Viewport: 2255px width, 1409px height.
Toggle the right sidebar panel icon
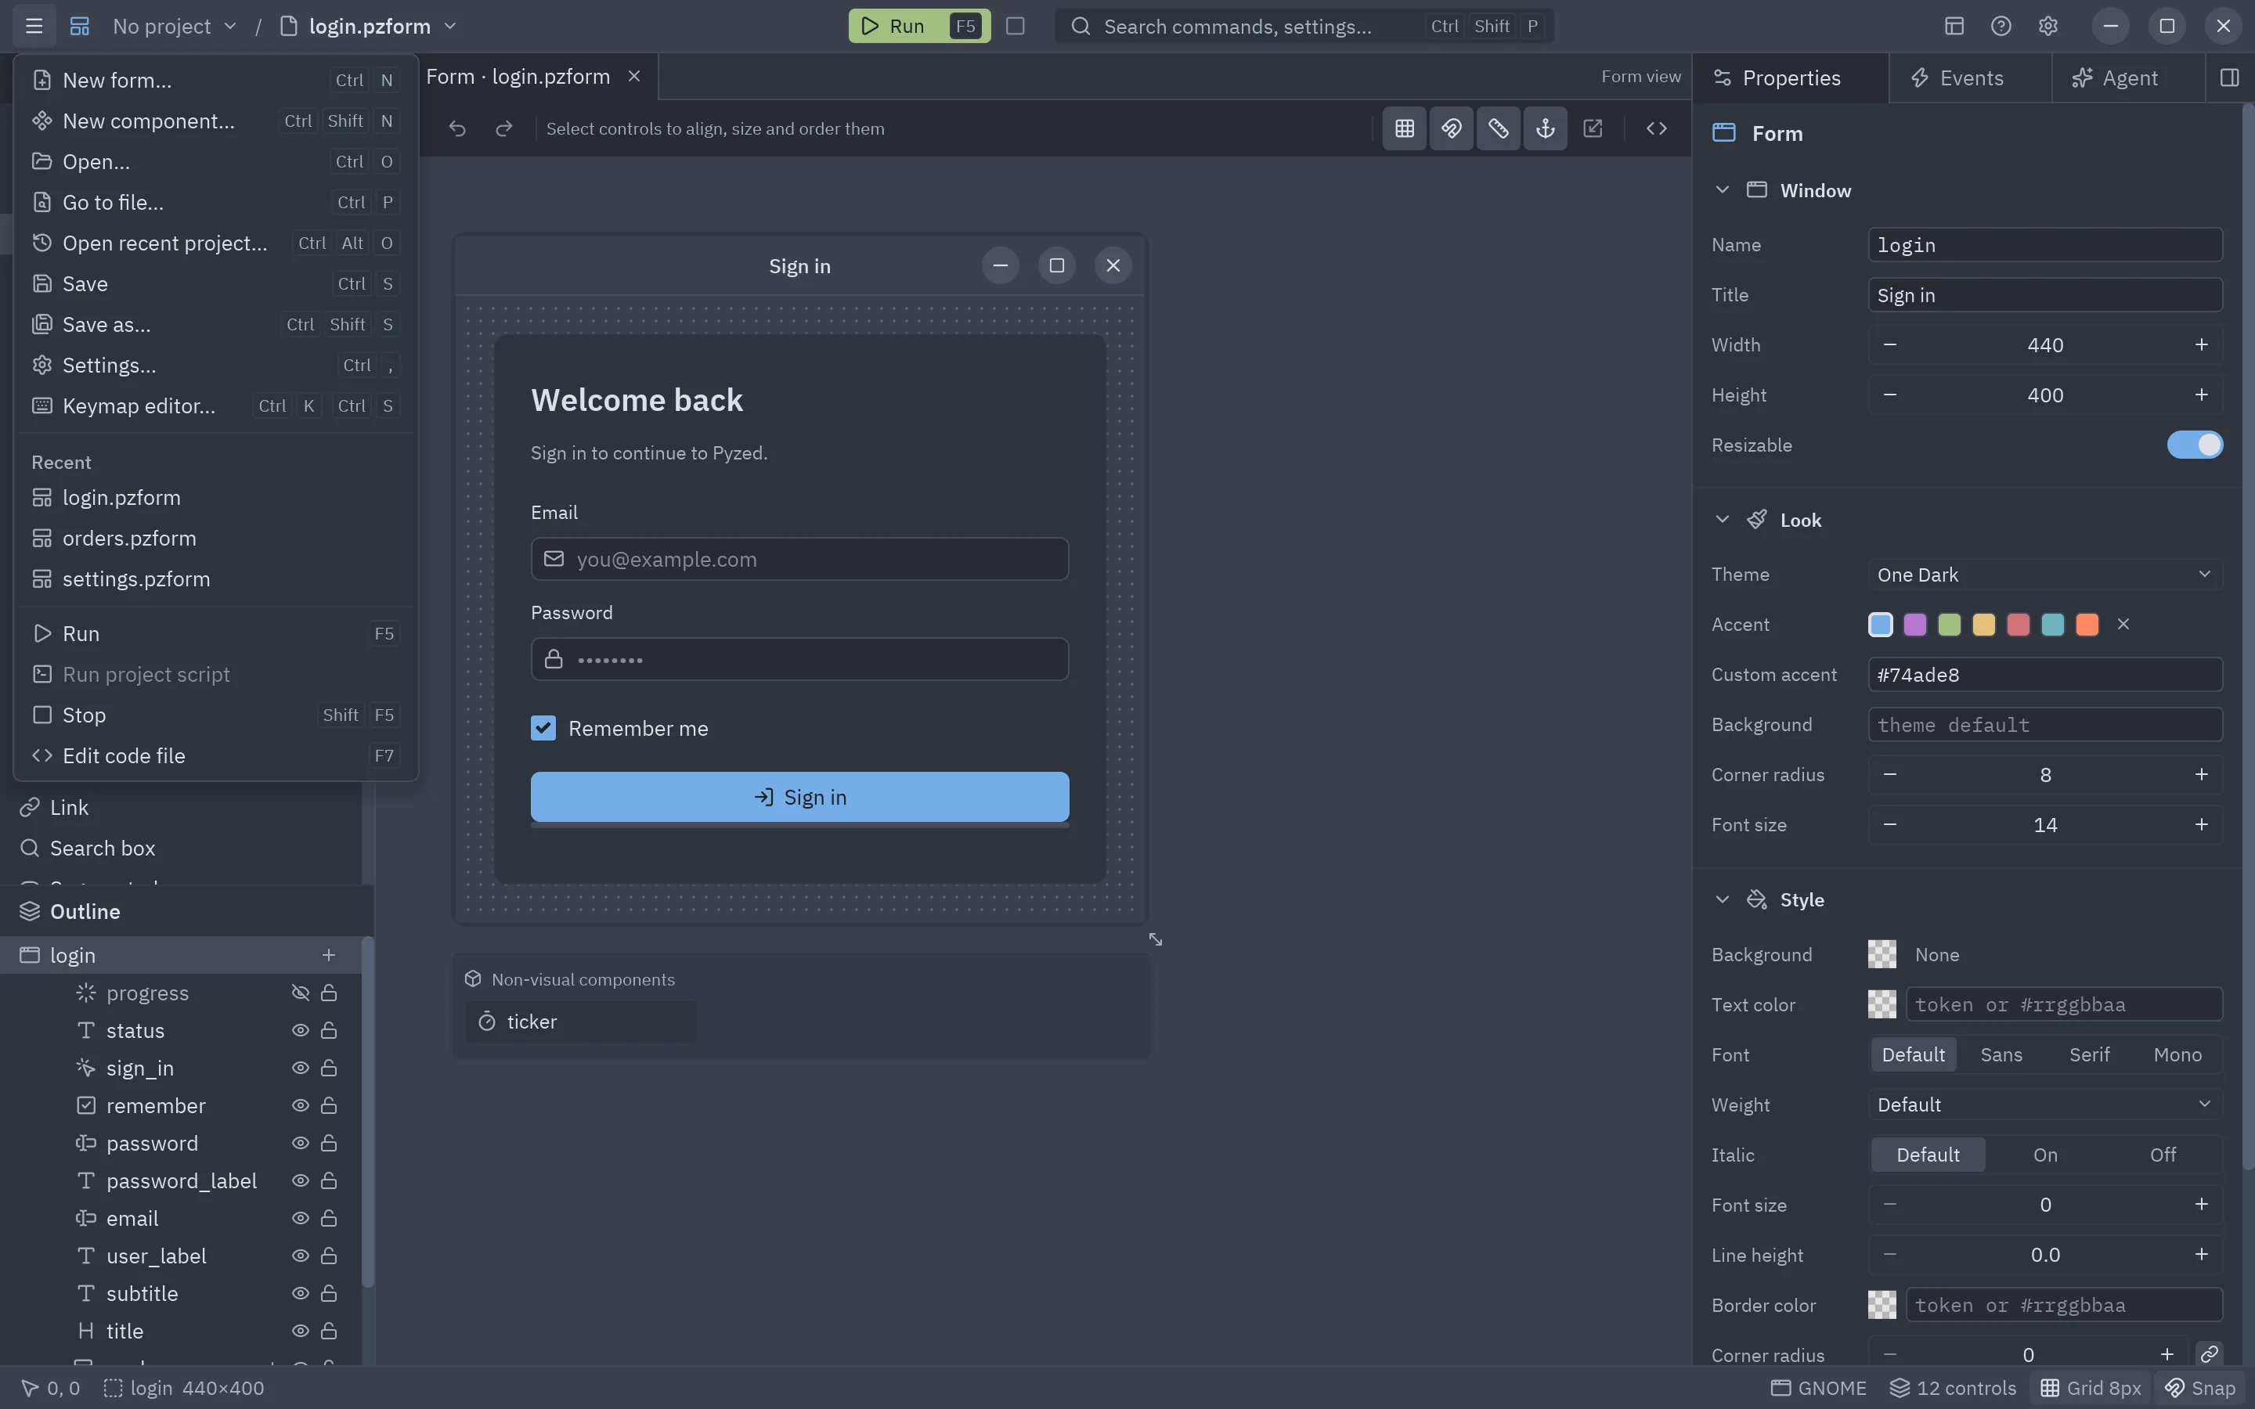2229,77
